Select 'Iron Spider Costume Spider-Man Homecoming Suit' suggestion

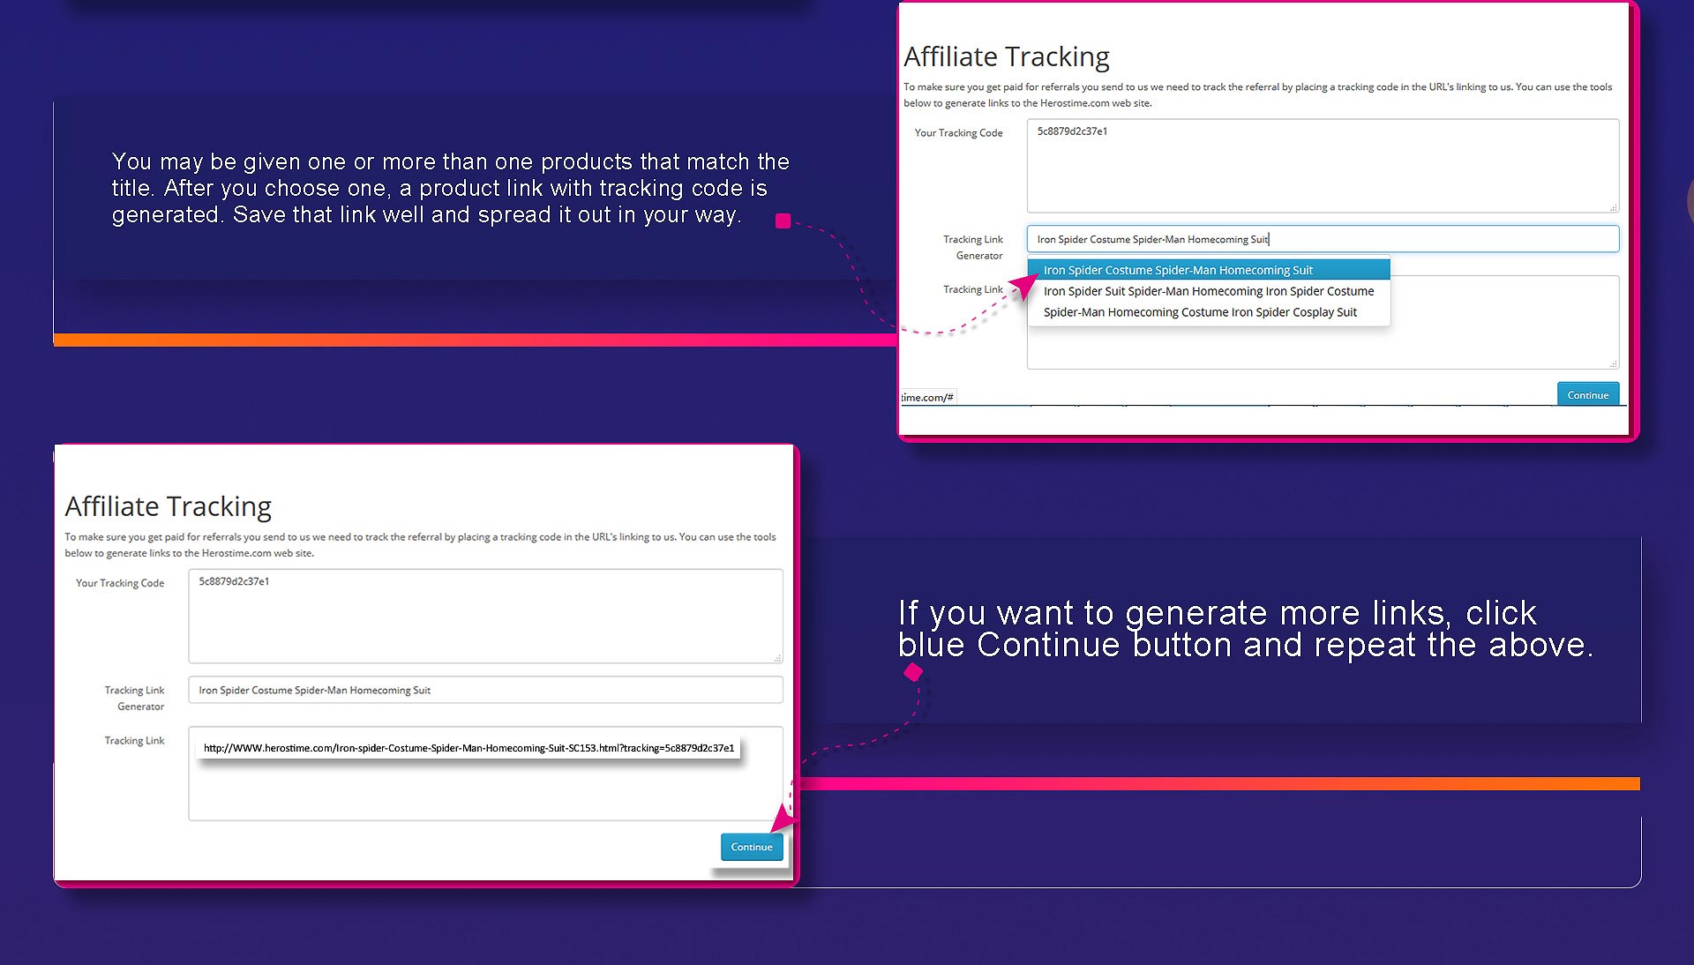click(x=1209, y=270)
